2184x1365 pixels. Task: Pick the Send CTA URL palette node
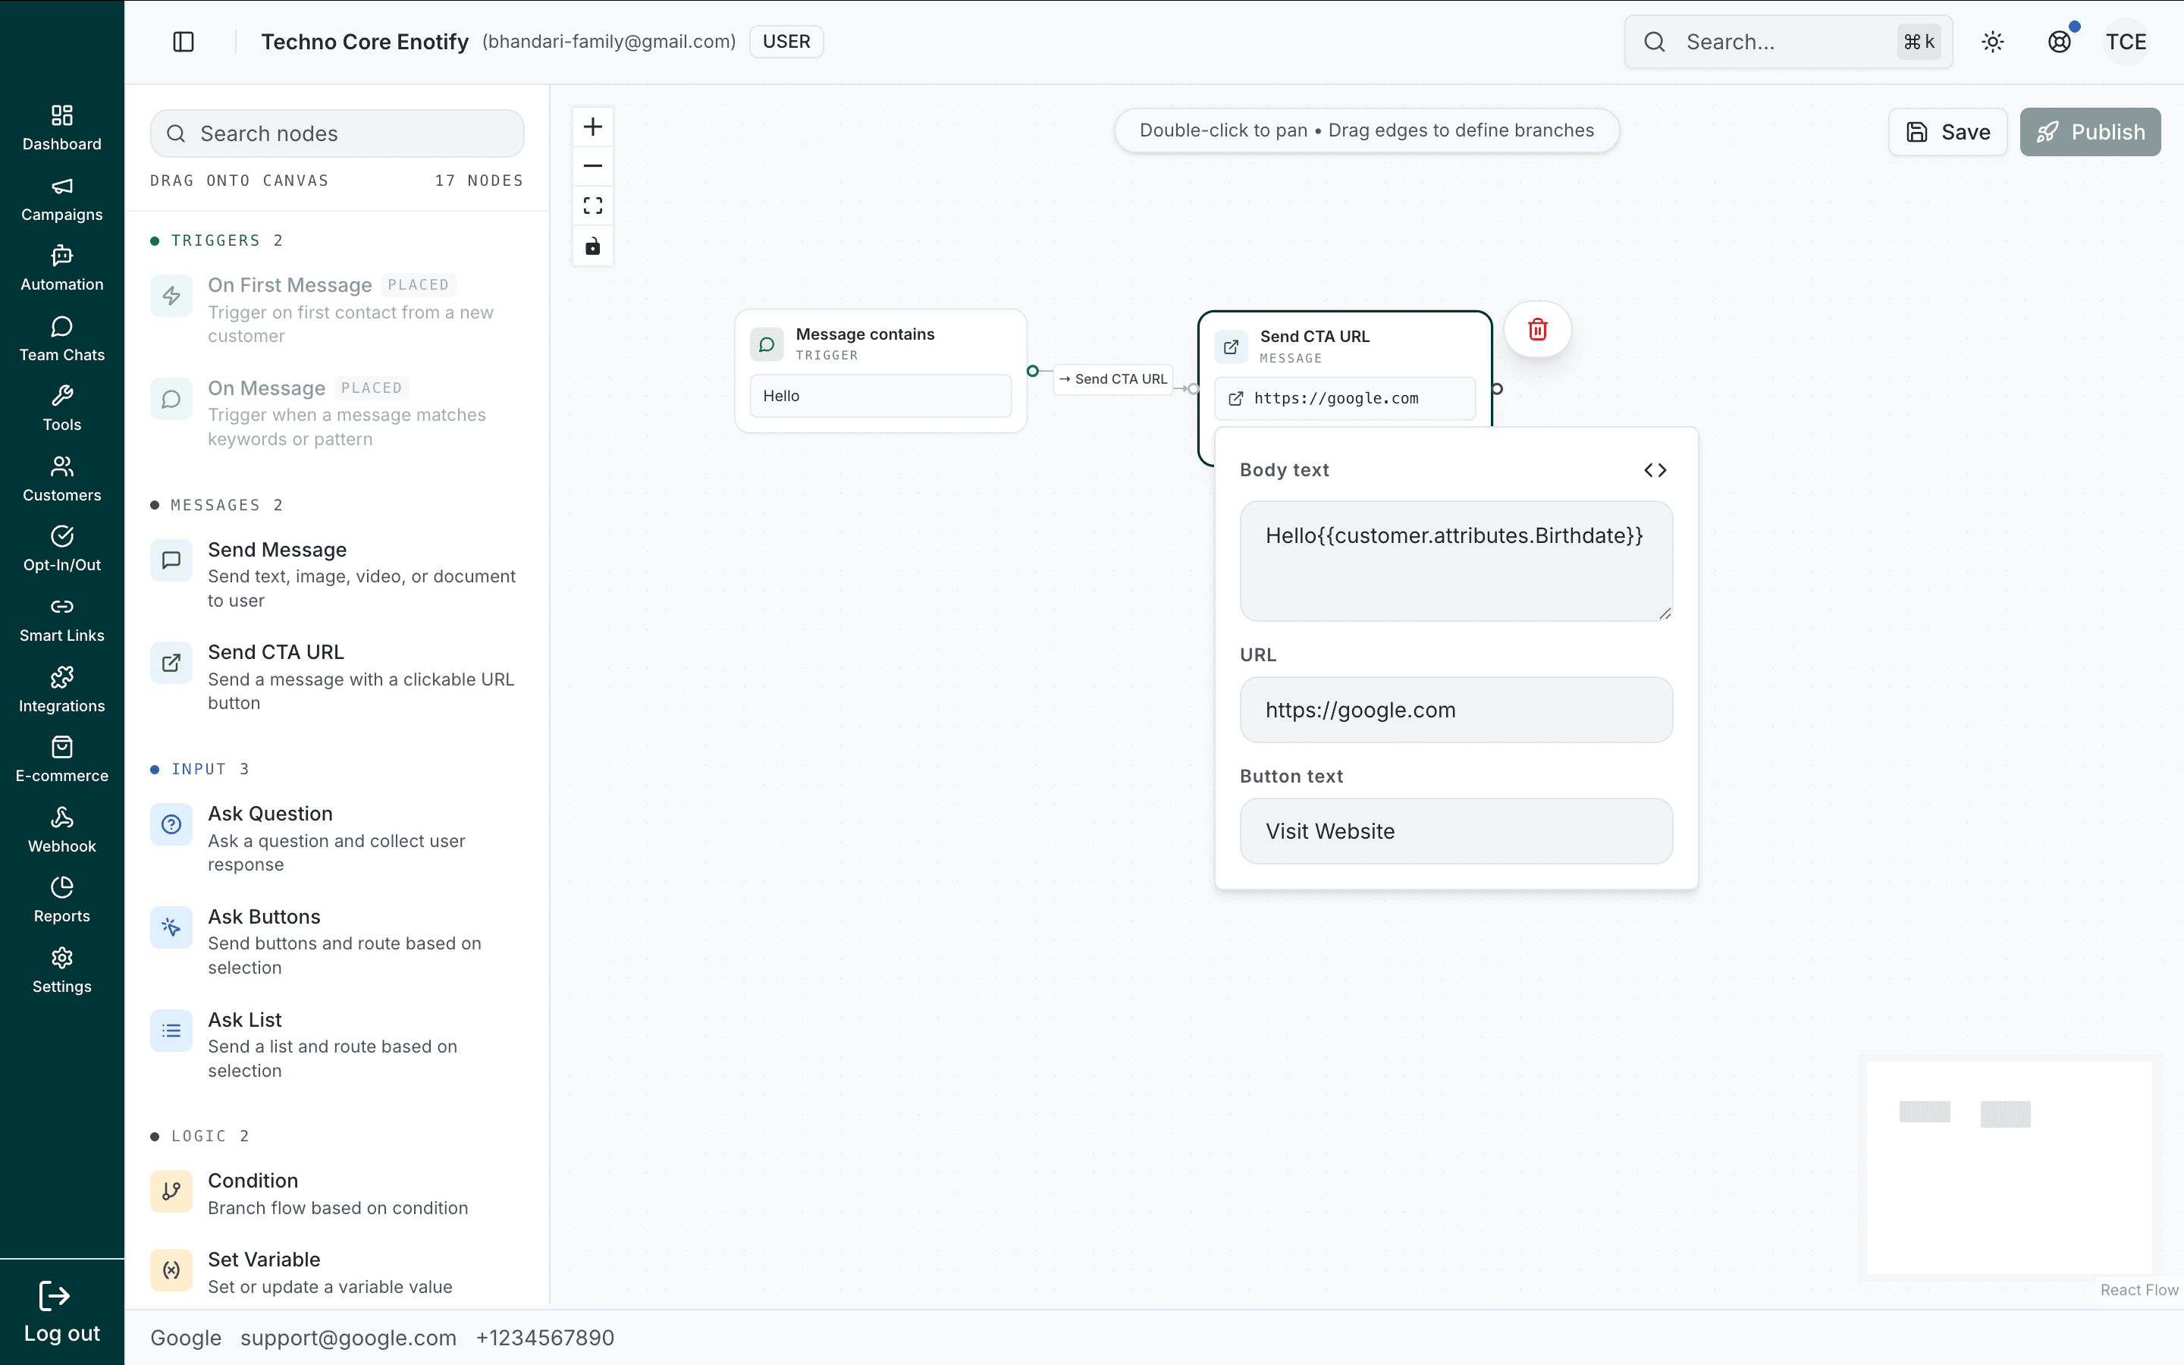click(337, 677)
